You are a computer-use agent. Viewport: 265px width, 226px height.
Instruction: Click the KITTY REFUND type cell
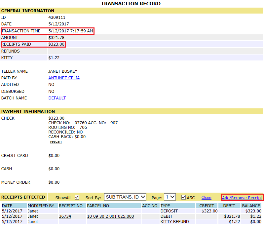(x=178, y=222)
